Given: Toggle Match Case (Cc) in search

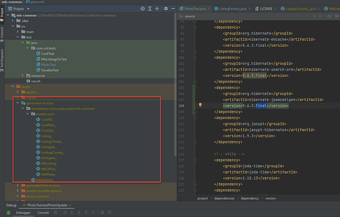Looking at the screenshot, I should pos(330,16).
